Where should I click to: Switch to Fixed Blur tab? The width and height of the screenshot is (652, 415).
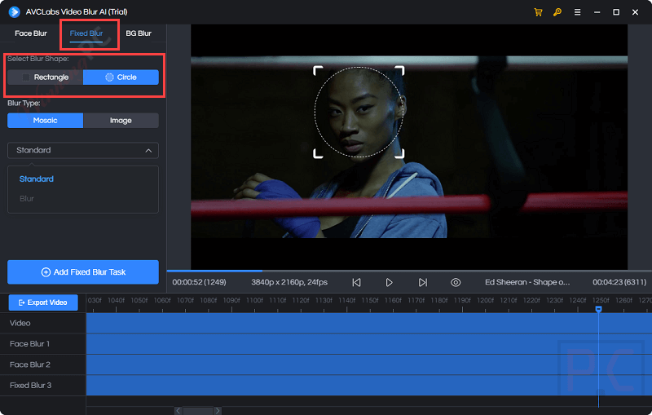pyautogui.click(x=86, y=33)
